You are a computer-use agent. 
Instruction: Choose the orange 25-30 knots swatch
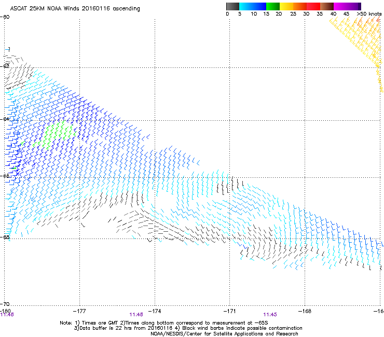pyautogui.click(x=300, y=6)
